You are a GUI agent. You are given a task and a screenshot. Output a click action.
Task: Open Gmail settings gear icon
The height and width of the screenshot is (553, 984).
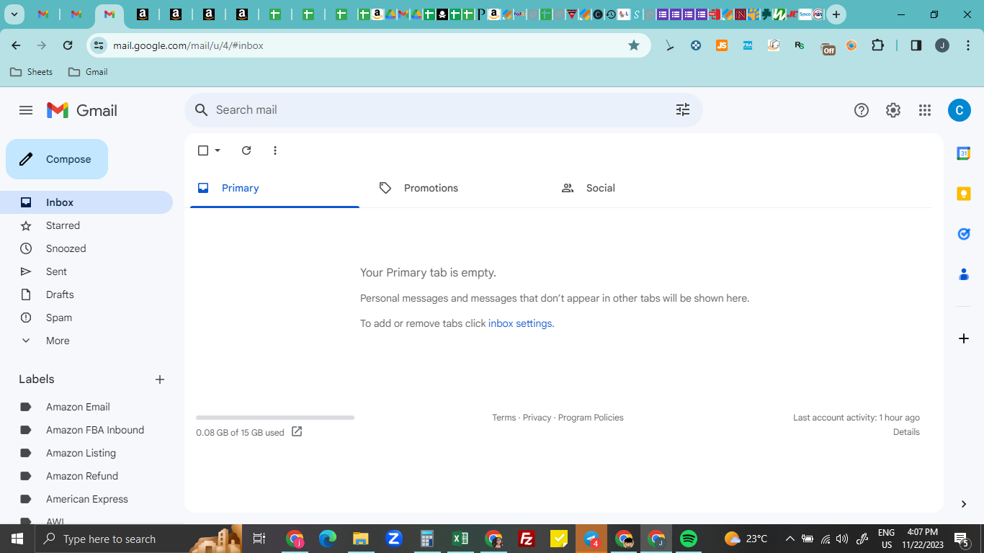[893, 110]
